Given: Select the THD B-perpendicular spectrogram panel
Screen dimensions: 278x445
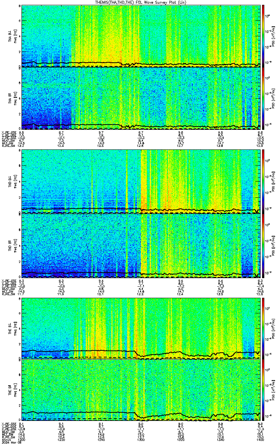Looking at the screenshot, I should pos(141,182).
